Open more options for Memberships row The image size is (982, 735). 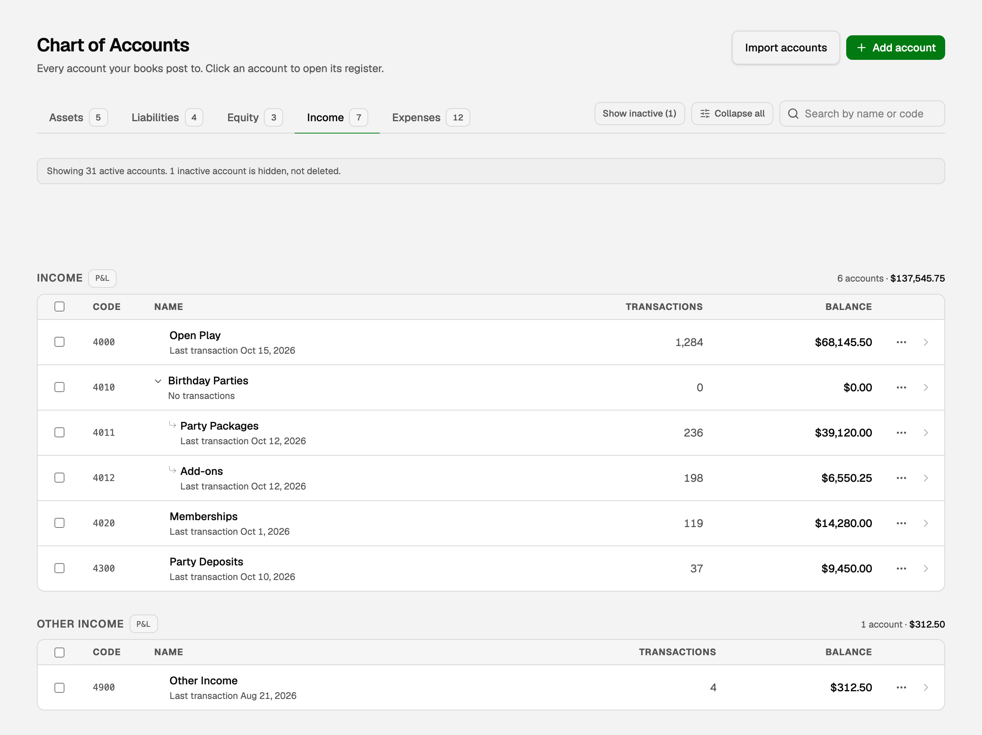click(901, 523)
